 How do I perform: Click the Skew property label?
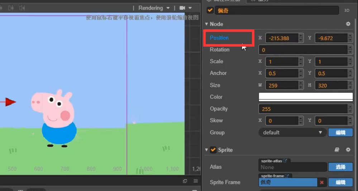click(216, 120)
